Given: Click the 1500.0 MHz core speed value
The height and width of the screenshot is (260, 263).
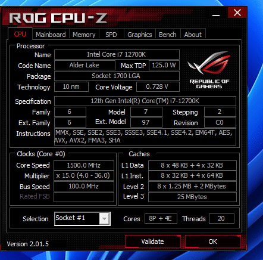Looking at the screenshot, I should 84,165.
